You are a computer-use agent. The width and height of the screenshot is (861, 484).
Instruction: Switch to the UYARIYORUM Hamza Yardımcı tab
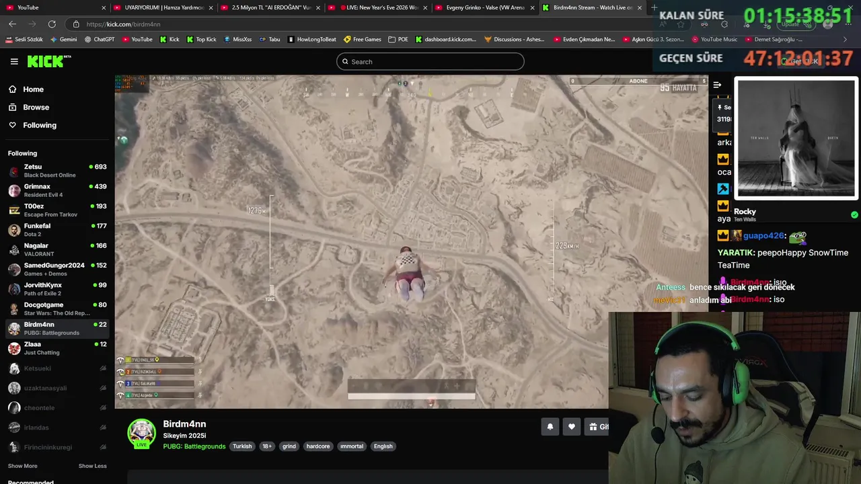(163, 7)
